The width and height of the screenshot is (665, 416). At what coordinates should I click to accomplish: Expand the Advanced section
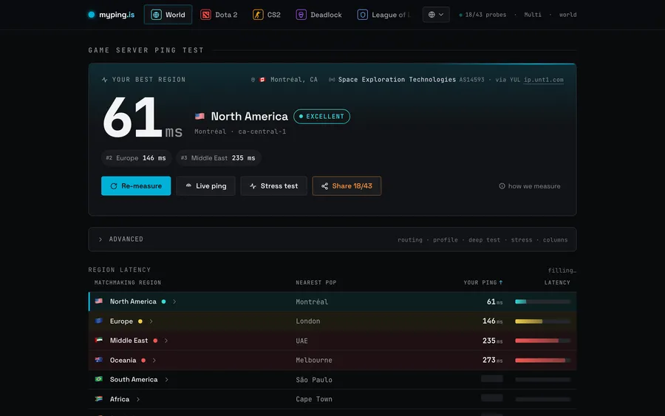332,239
